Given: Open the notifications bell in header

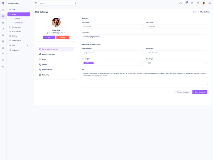Looking at the screenshot, I should pyautogui.click(x=192, y=3).
